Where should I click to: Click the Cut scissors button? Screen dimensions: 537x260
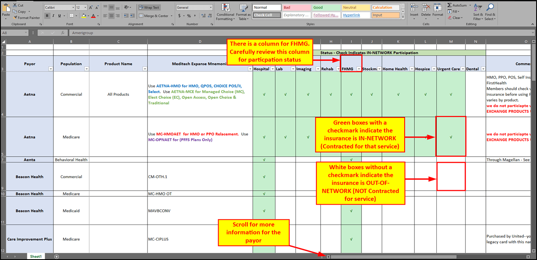18,5
